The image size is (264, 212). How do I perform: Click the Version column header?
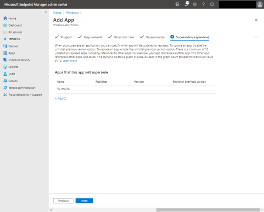pos(139,82)
